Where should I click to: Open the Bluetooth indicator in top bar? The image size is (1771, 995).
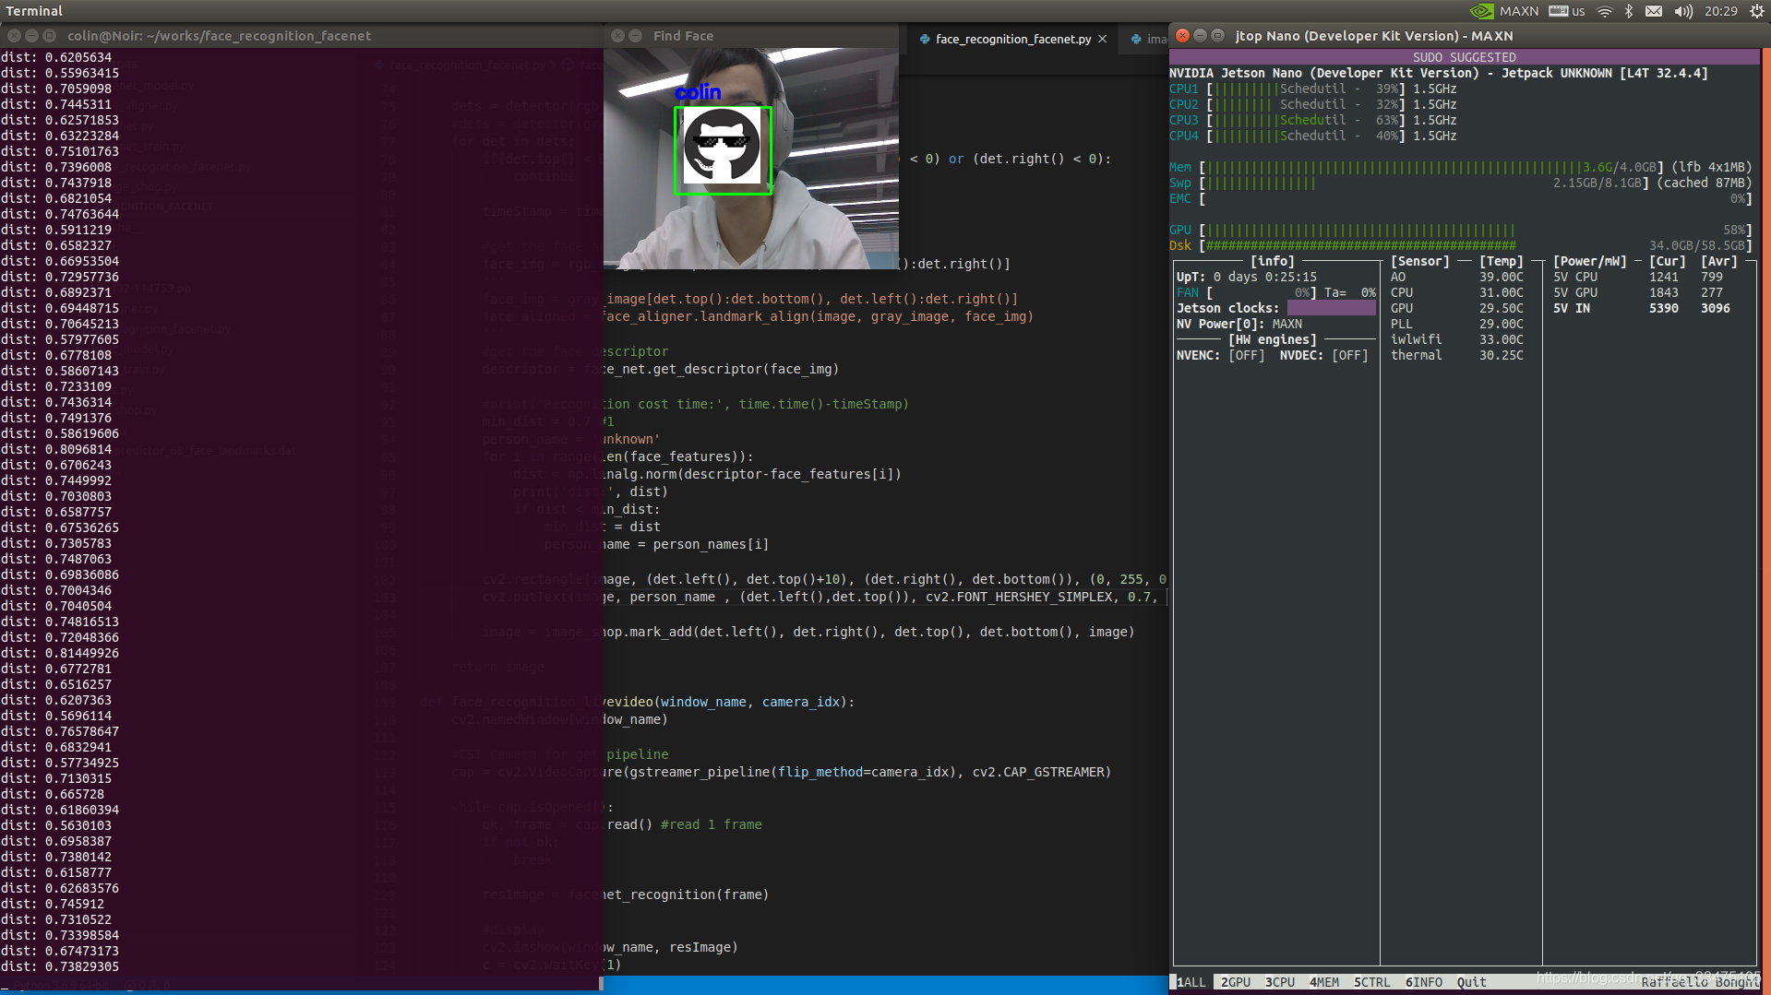click(1629, 11)
